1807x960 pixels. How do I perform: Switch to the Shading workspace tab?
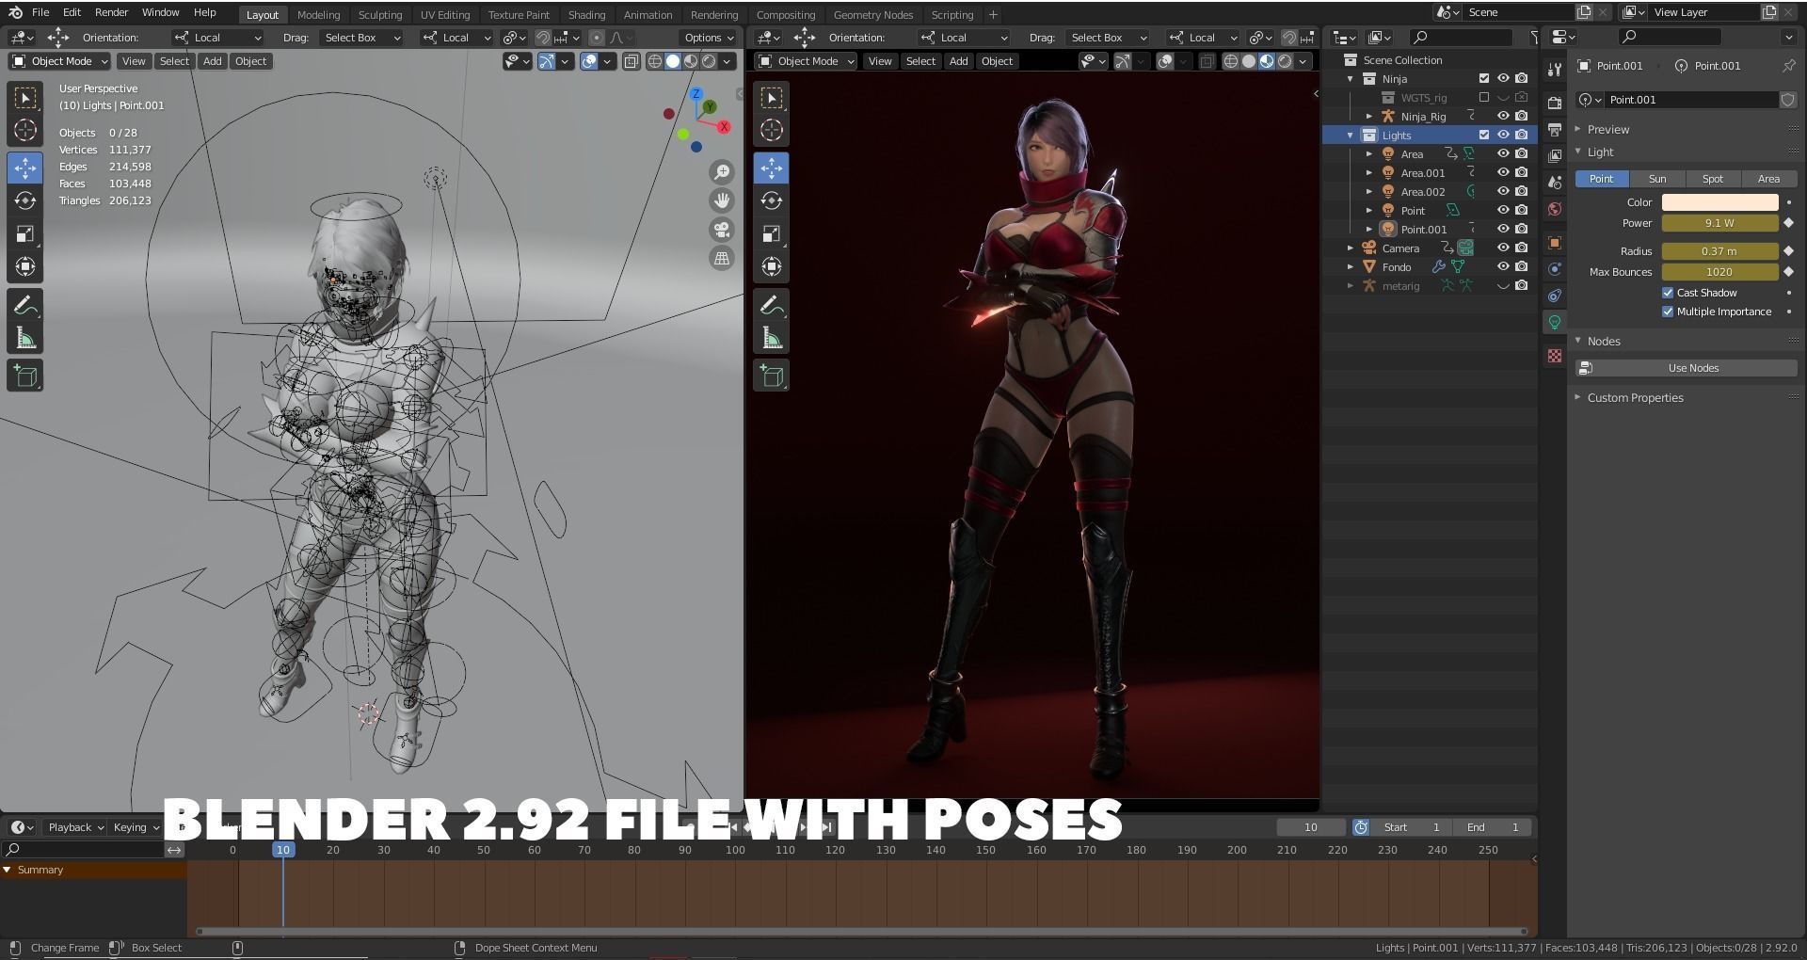(x=586, y=15)
